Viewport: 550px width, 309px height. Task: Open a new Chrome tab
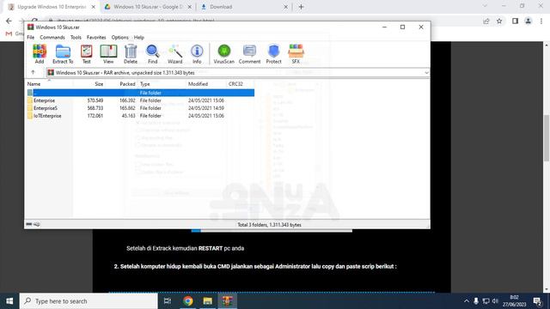(x=301, y=7)
